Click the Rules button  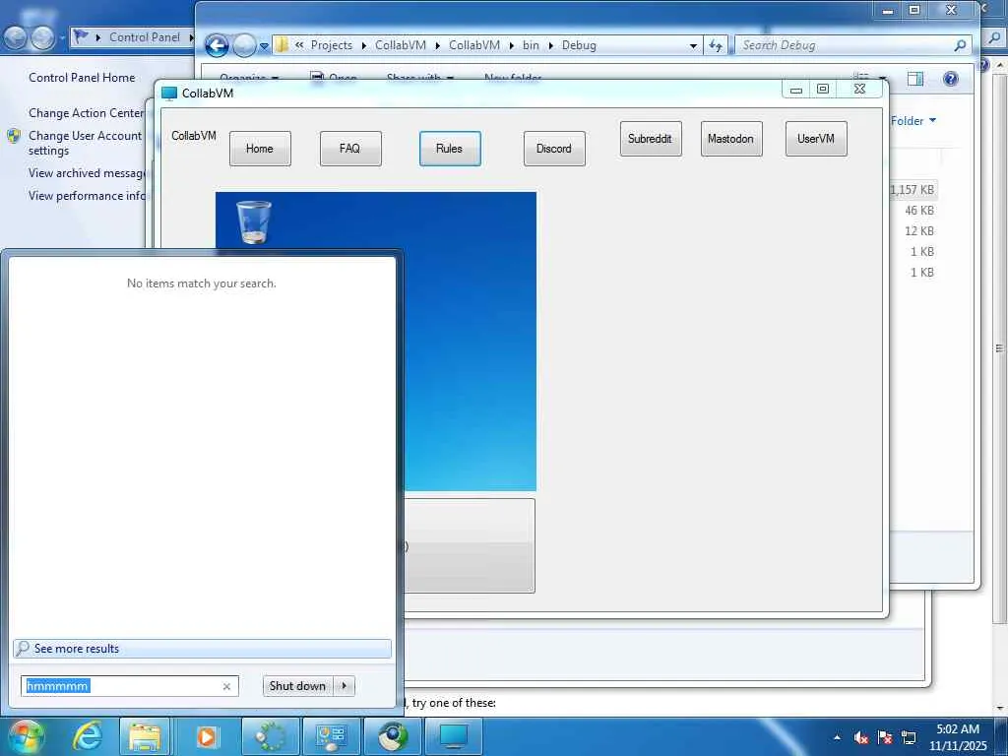point(449,149)
